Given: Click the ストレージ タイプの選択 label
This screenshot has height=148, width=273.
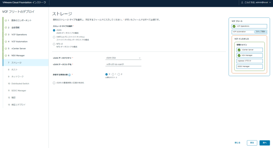Looking at the screenshot, I should 62,26.
